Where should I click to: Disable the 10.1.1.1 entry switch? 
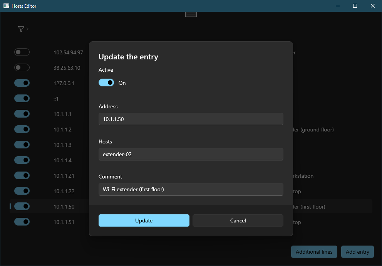click(22, 114)
